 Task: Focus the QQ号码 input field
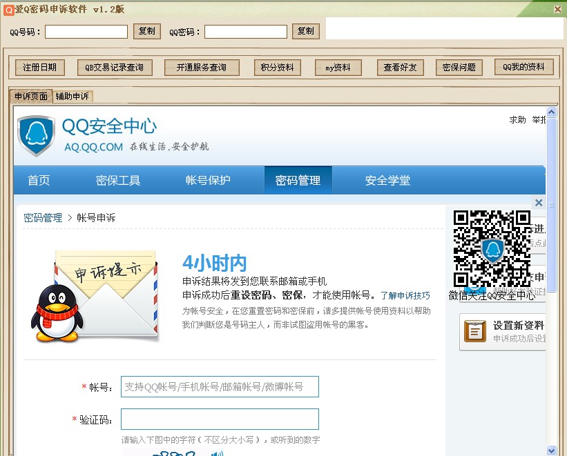tap(86, 32)
